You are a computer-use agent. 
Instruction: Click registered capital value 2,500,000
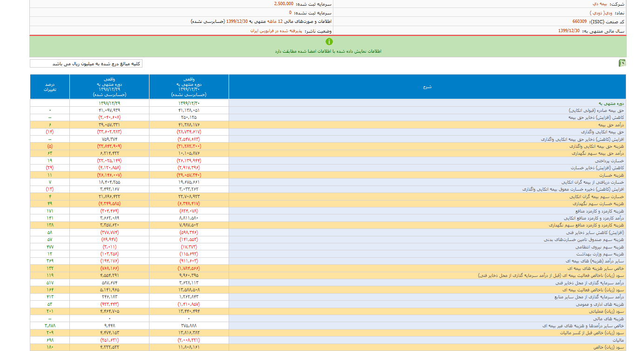click(x=284, y=3)
